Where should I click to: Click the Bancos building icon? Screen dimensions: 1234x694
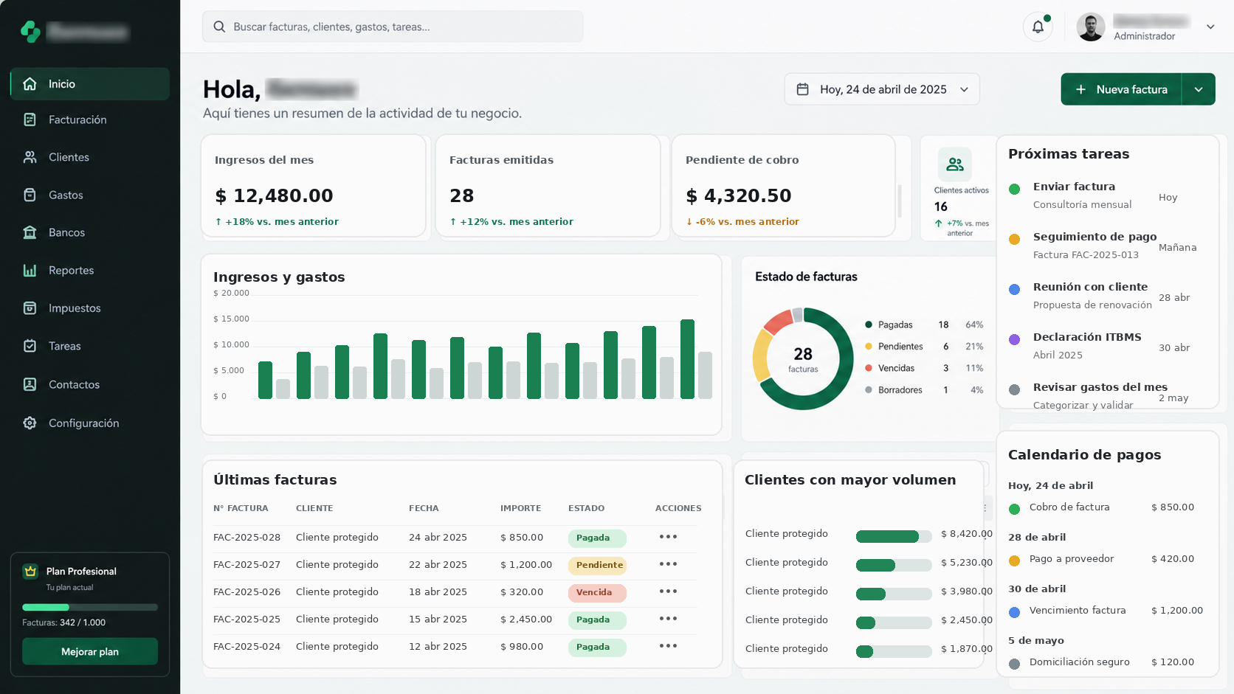point(30,232)
